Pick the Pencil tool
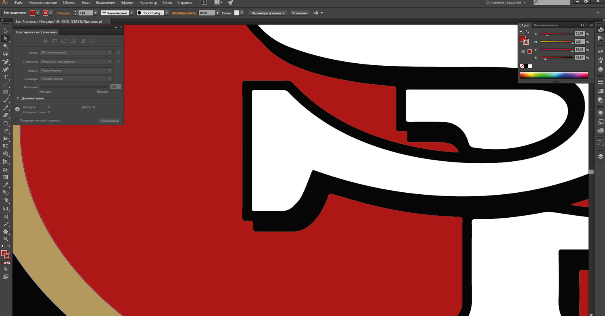The image size is (605, 316). tap(6, 108)
